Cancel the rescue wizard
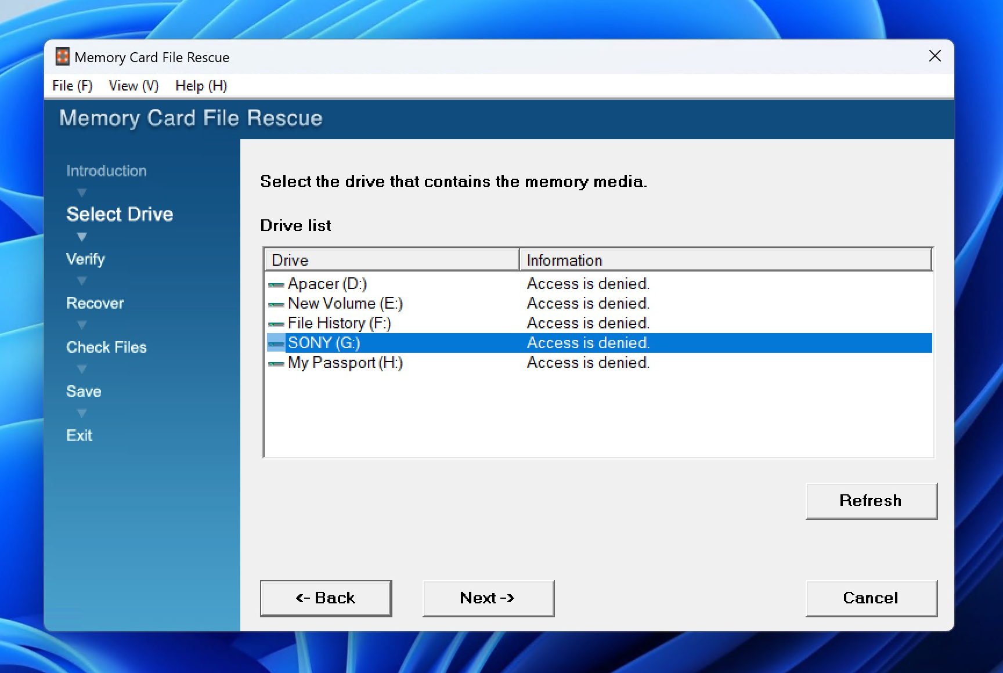The width and height of the screenshot is (1003, 673). click(x=871, y=598)
